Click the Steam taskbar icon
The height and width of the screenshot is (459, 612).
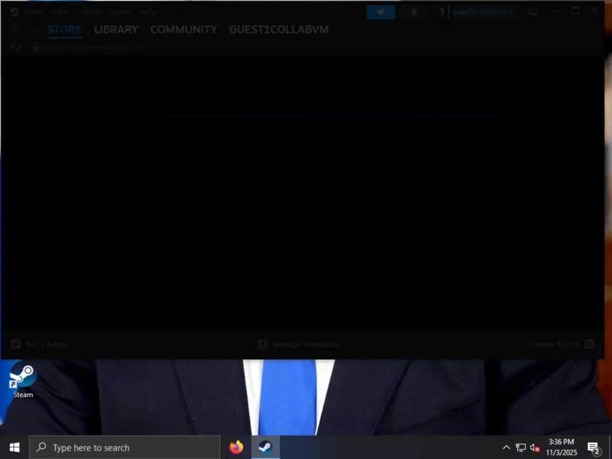tap(265, 447)
